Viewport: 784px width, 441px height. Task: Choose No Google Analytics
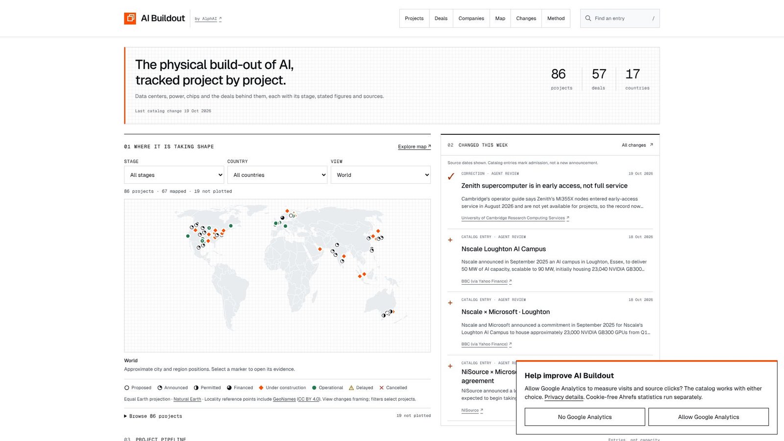click(585, 417)
